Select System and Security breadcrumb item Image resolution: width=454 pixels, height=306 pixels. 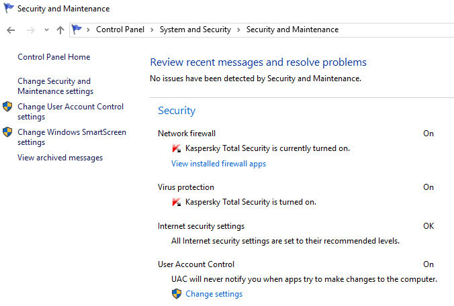point(195,30)
